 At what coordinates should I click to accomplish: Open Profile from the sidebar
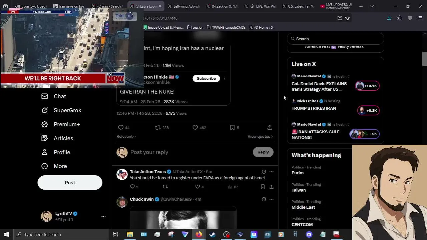[56, 152]
